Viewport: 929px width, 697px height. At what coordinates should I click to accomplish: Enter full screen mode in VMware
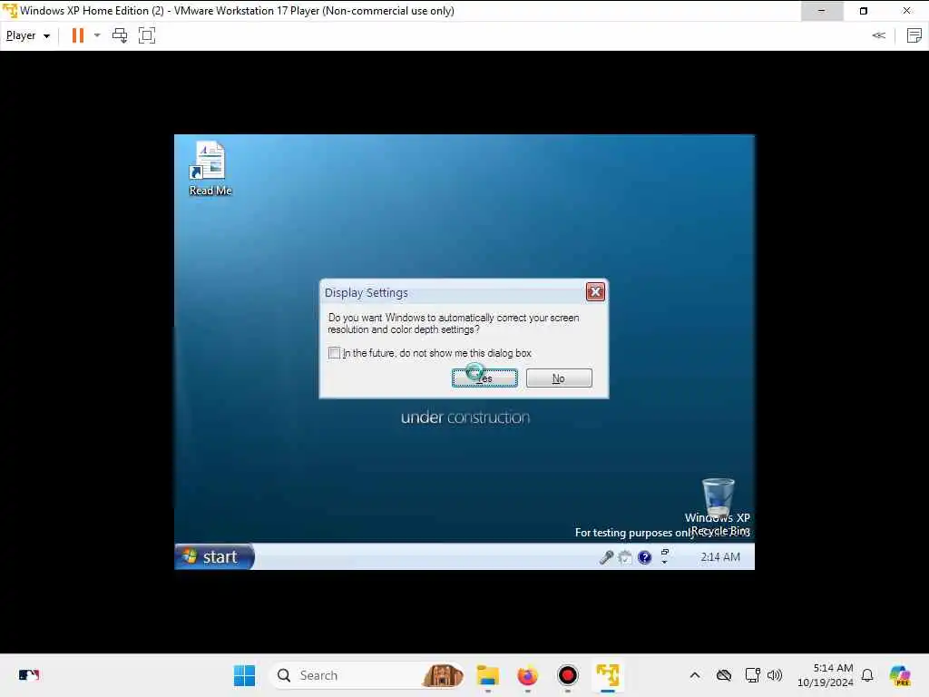[x=146, y=35]
